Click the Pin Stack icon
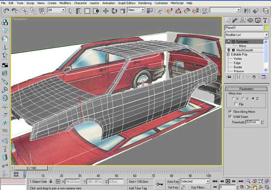The width and height of the screenshot is (271, 190). point(229,77)
